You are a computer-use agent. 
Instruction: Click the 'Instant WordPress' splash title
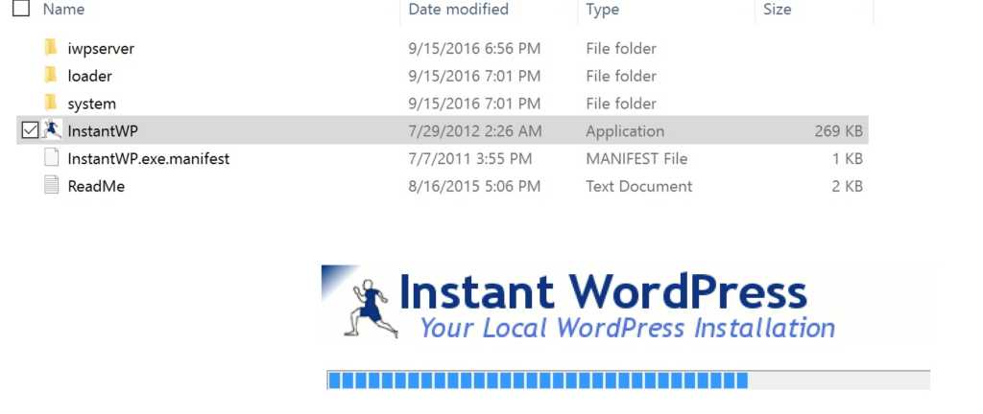coord(603,291)
